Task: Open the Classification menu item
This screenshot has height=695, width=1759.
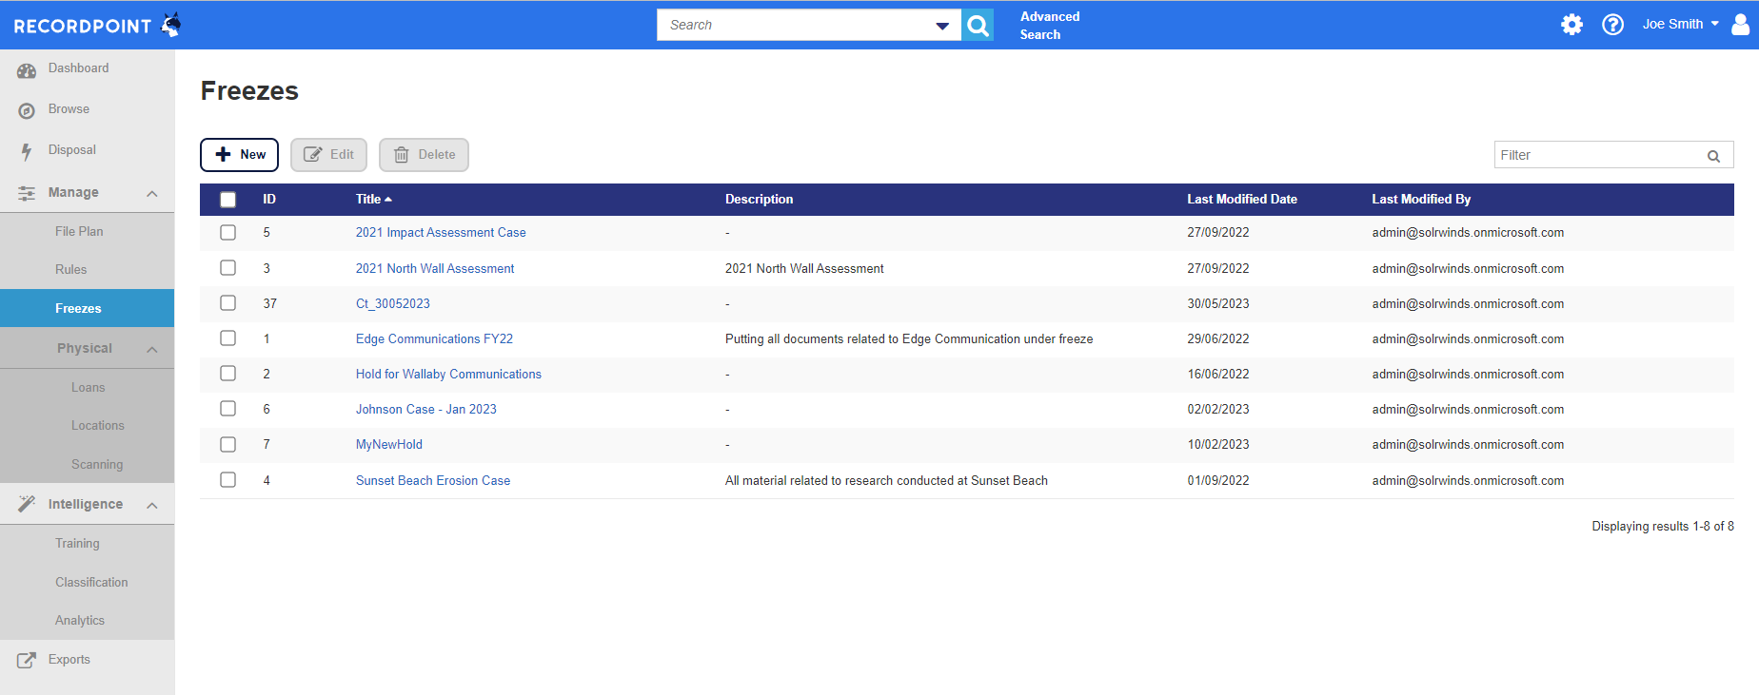Action: tap(91, 583)
